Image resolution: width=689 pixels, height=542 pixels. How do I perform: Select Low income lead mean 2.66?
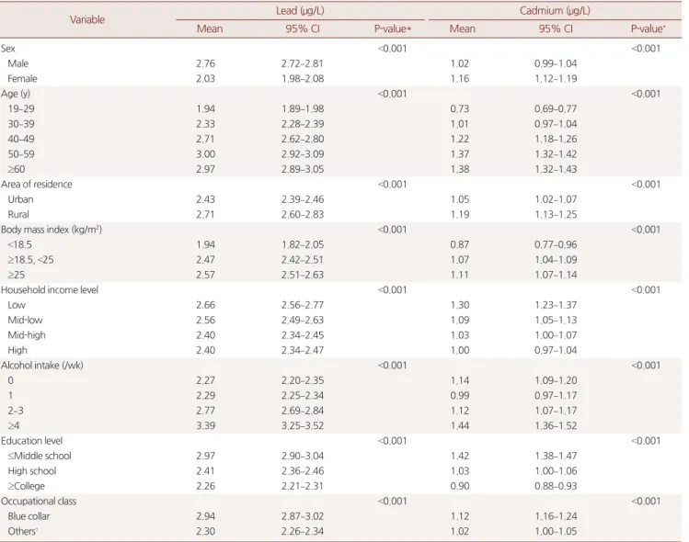(206, 305)
